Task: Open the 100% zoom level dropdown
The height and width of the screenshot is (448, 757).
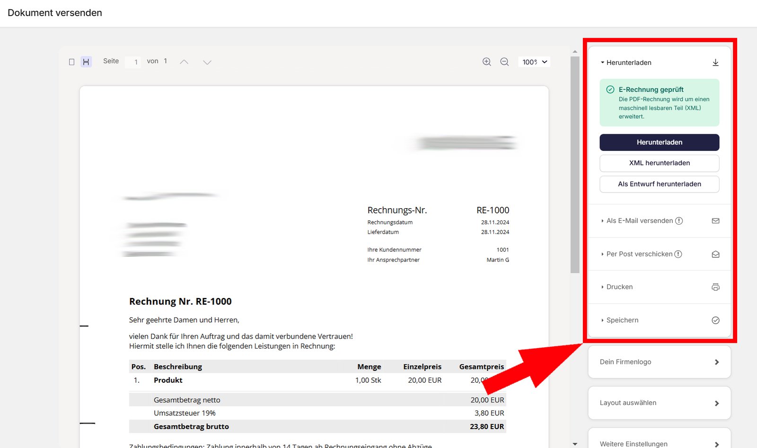Action: (x=534, y=61)
